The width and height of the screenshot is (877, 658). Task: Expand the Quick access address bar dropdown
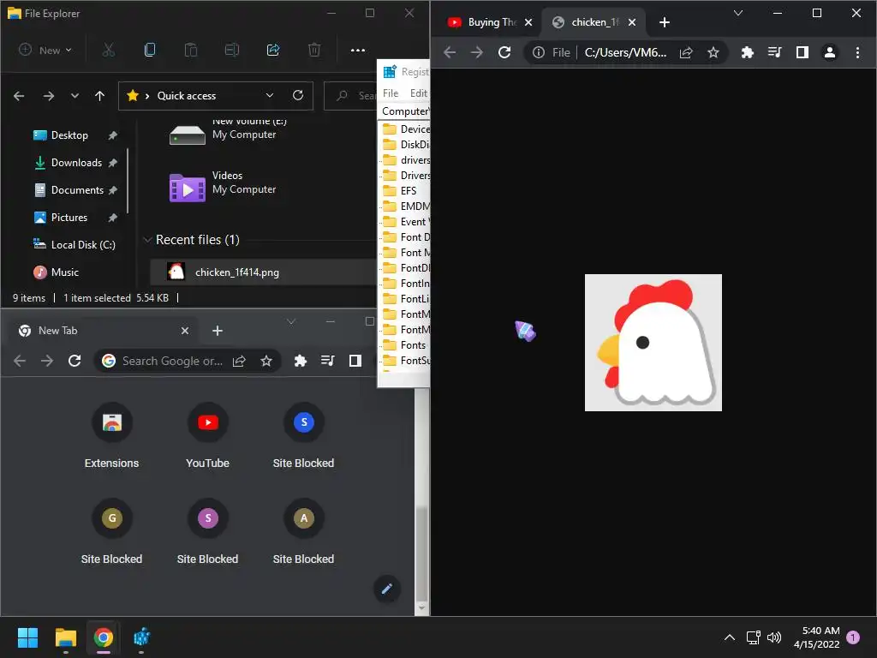coord(270,96)
